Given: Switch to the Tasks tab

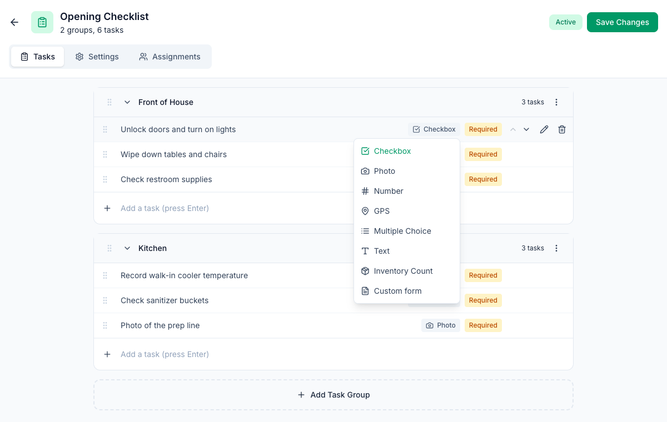Looking at the screenshot, I should tap(37, 57).
